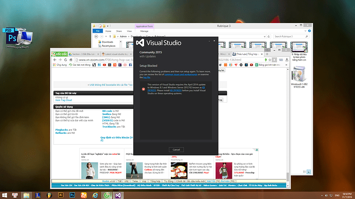
Task: Open the Xem Tag Cloud link
Action: [x=64, y=100]
